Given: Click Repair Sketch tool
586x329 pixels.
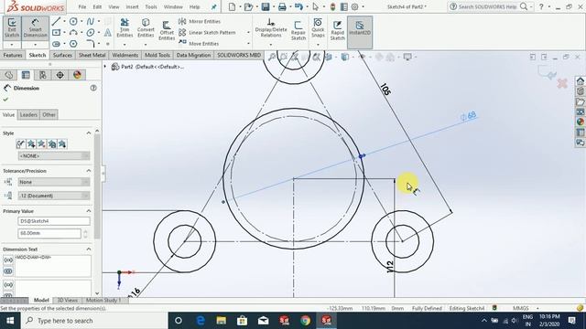Looking at the screenshot, I should [x=298, y=30].
